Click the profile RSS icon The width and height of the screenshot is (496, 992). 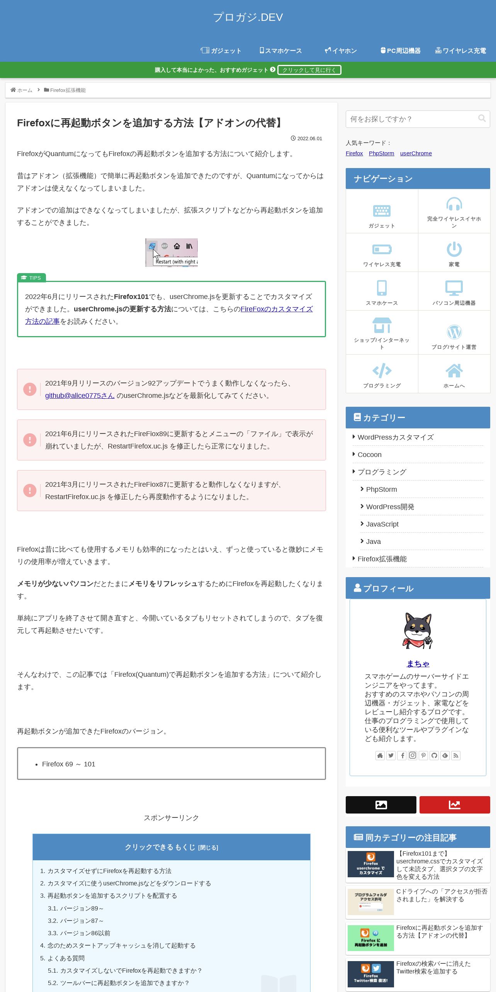(x=456, y=756)
